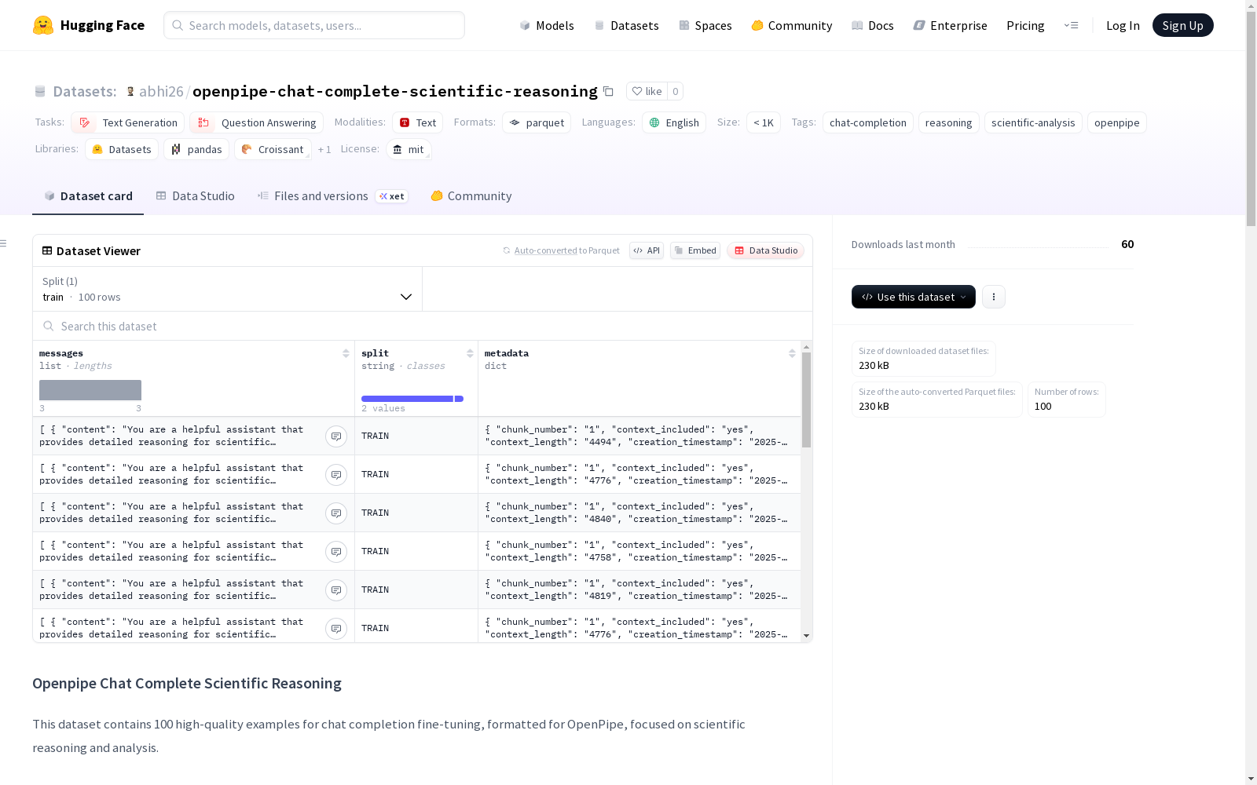Focus the Search models, datasets, users field
This screenshot has height=785, width=1257.
pyautogui.click(x=314, y=25)
